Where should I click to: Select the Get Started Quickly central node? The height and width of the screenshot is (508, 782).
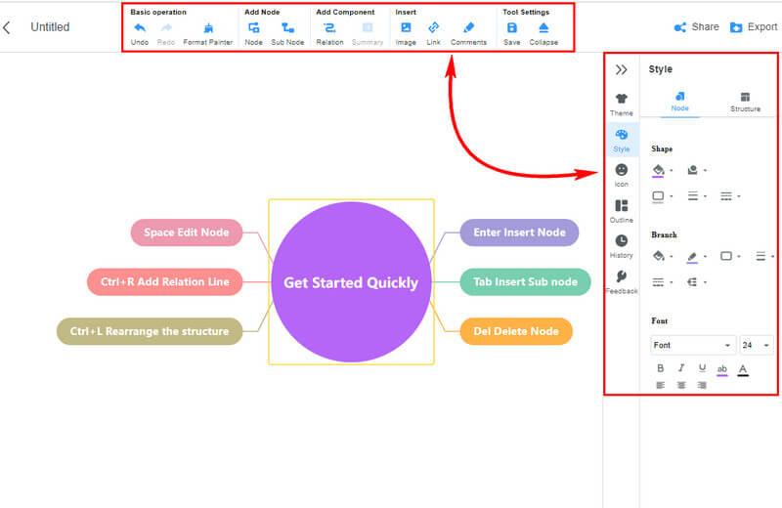click(350, 282)
